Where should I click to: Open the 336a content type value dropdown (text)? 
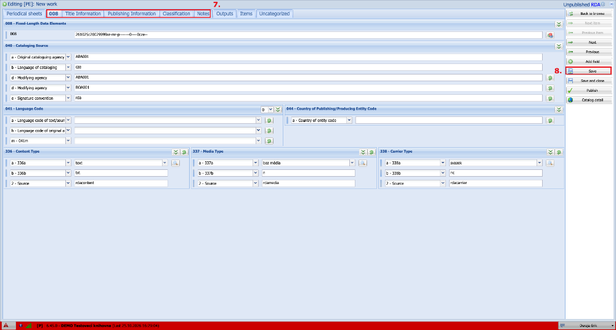pos(165,163)
